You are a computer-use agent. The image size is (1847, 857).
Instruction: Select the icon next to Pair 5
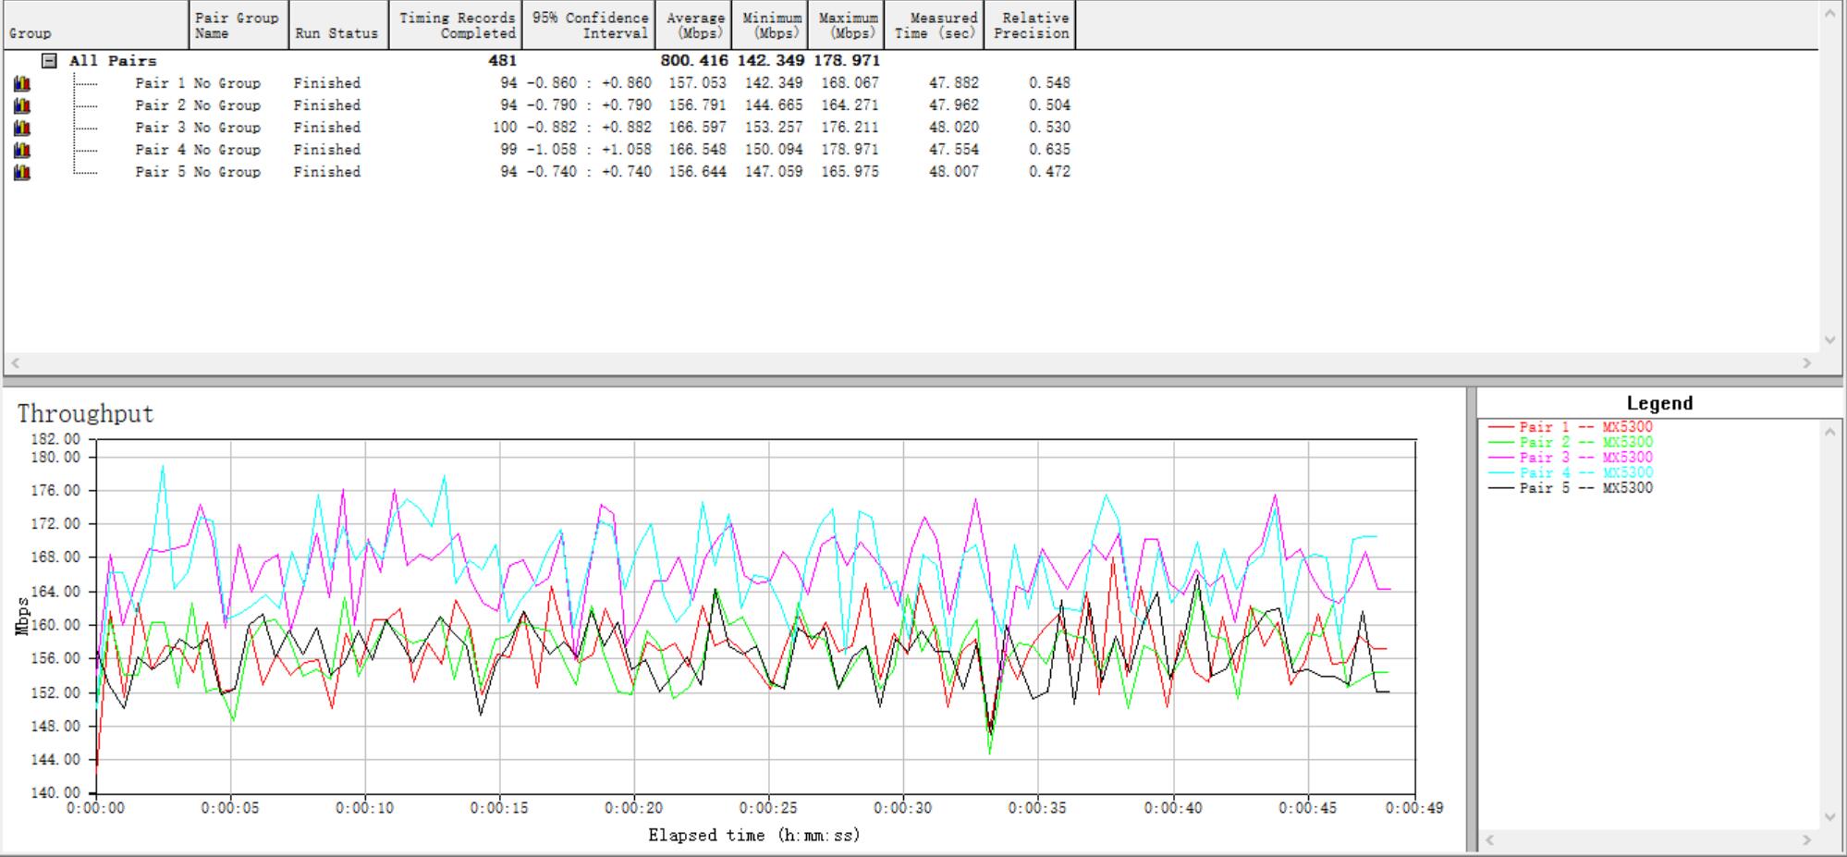point(22,172)
